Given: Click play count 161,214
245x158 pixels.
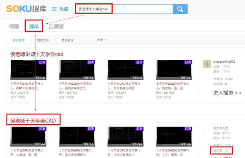Looking at the screenshot, I should pyautogui.click(x=117, y=92).
